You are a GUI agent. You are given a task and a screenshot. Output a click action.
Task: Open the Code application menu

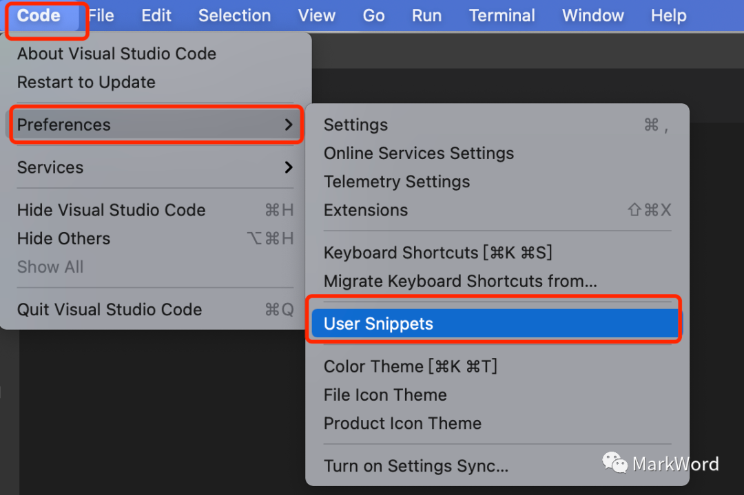point(39,15)
